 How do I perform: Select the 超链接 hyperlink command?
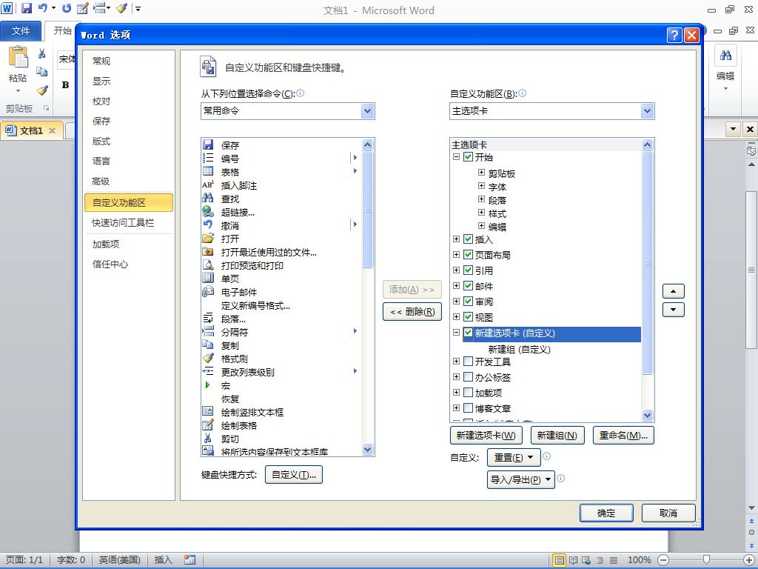[281, 212]
